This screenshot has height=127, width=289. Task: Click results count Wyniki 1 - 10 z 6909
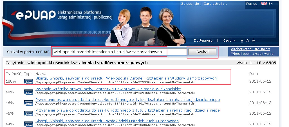[256, 63]
